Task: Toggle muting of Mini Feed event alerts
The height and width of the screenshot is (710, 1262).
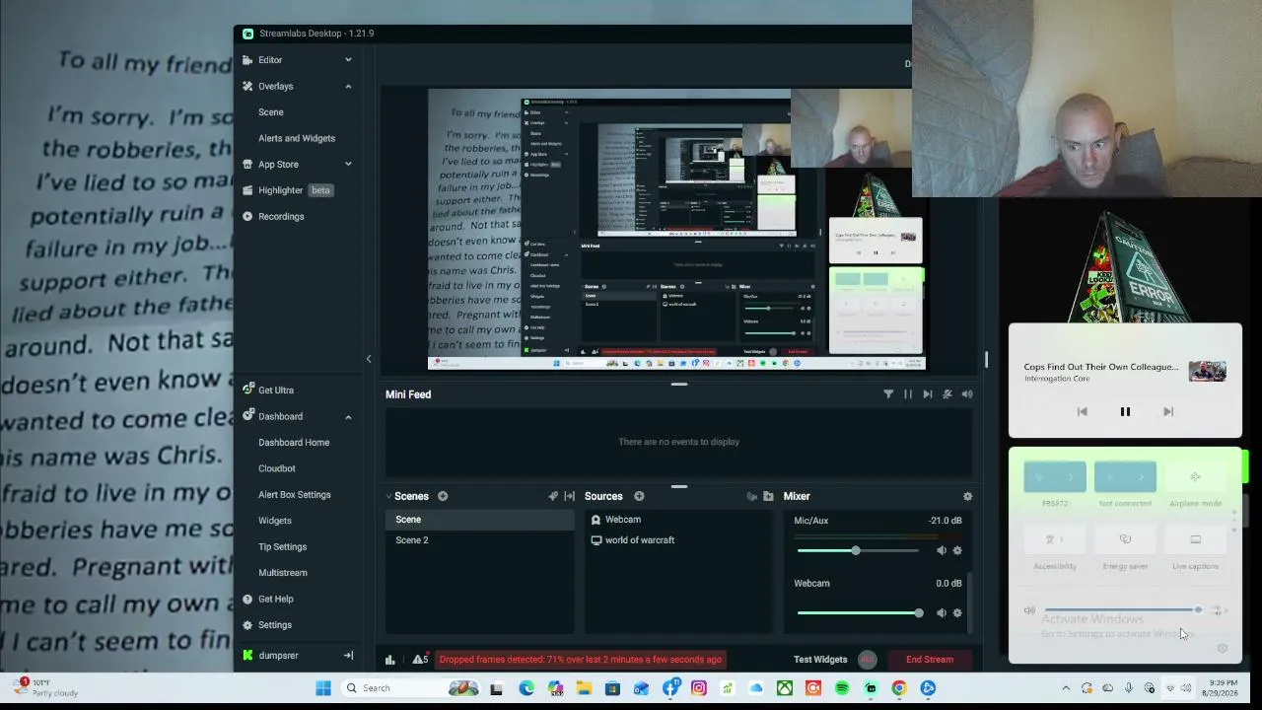Action: (947, 394)
